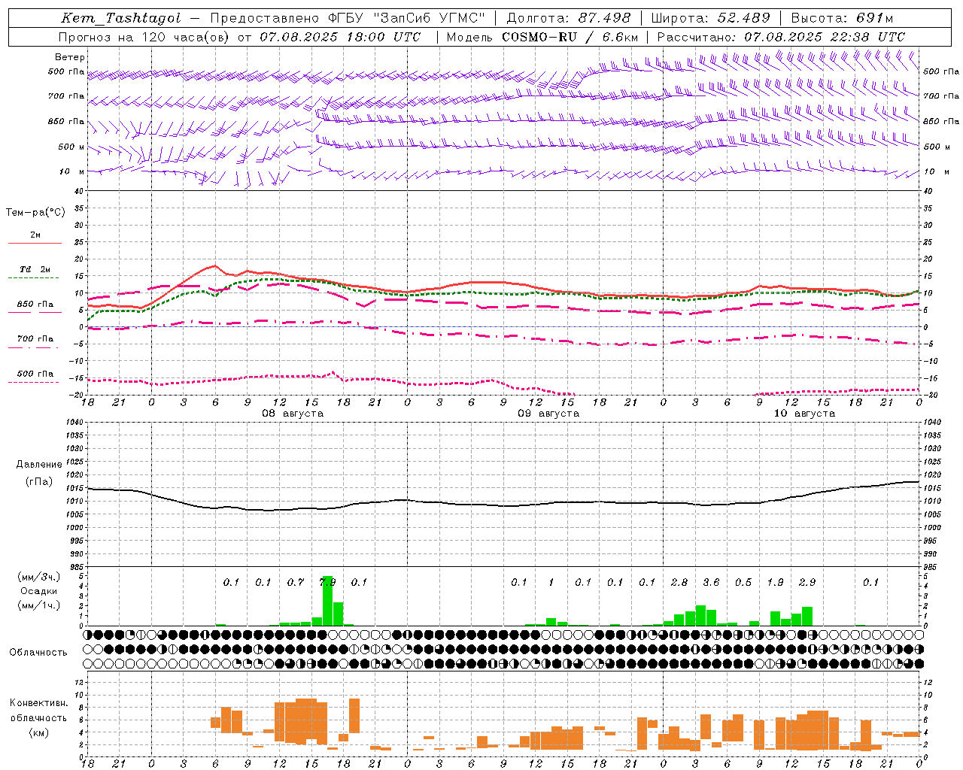Click the 'Широта: 52.489' value

click(x=710, y=18)
